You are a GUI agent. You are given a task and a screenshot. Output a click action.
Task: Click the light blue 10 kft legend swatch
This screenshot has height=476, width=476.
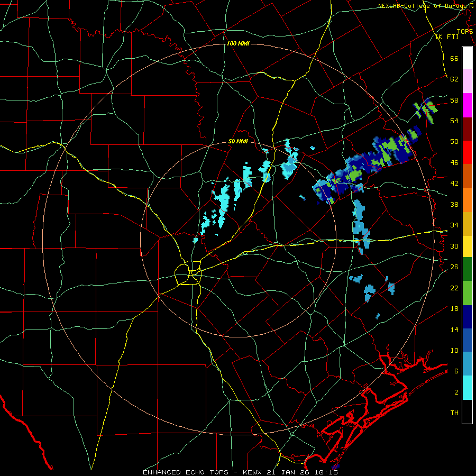coord(467,364)
